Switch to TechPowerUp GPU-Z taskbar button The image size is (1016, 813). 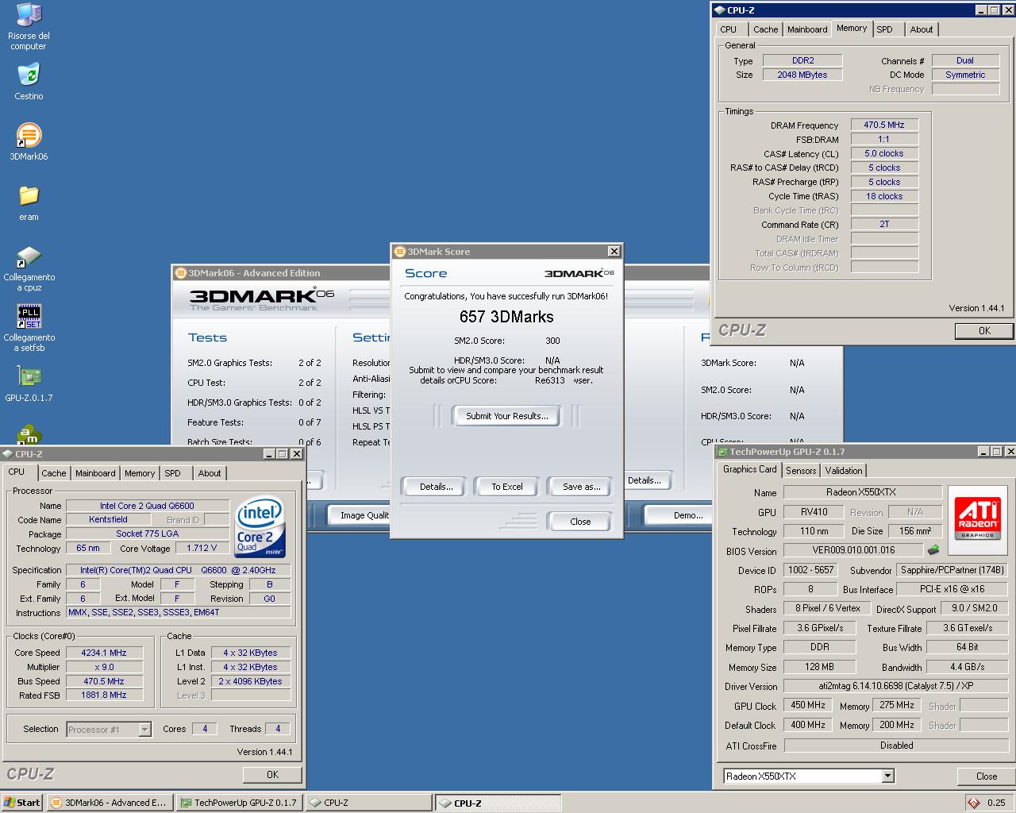pos(239,803)
